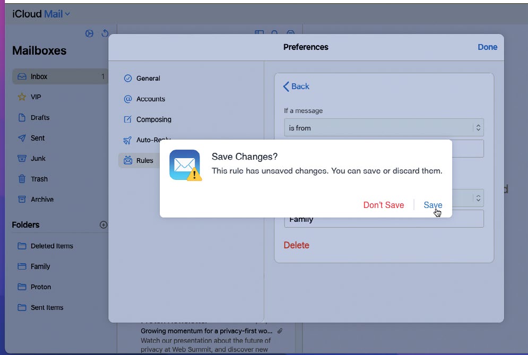The width and height of the screenshot is (528, 355).
Task: Expand the iCloud Mail app switcher chevron
Action: [67, 14]
